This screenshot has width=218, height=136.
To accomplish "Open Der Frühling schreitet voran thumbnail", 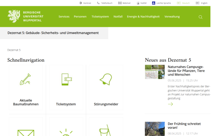I will click(155, 129).
